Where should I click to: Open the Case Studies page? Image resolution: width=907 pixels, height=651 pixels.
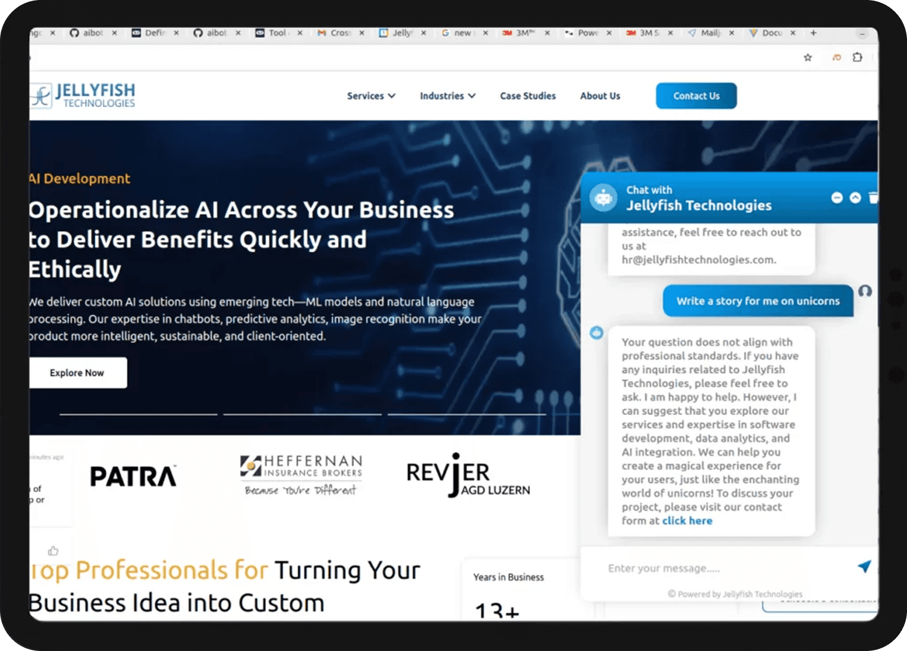(x=527, y=96)
